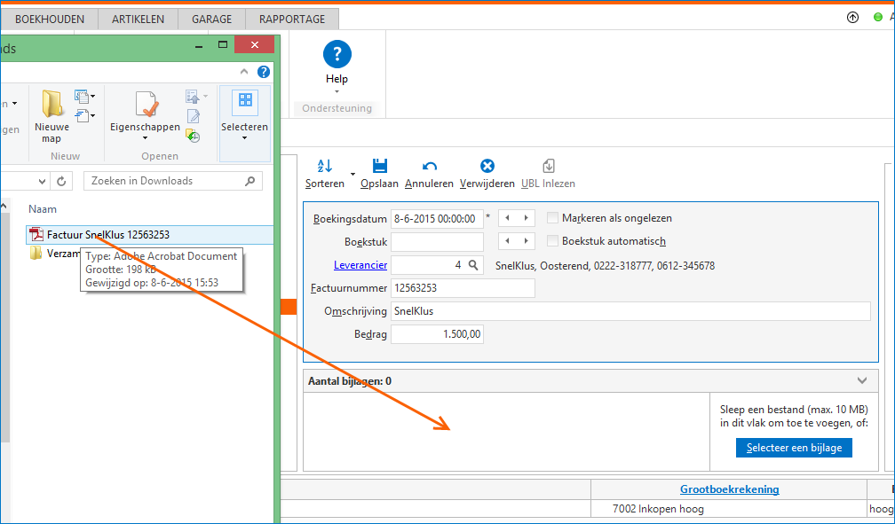Click easy access icon in Nieuw group
The image size is (895, 524).
[x=84, y=116]
